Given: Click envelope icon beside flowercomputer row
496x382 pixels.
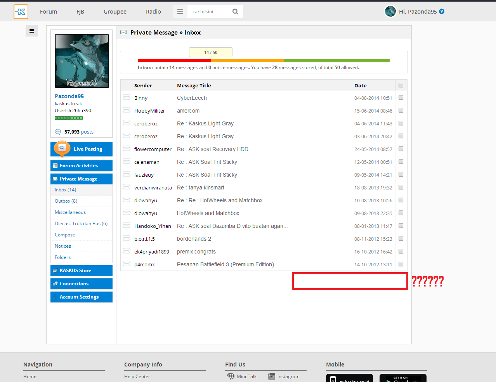Looking at the screenshot, I should (x=127, y=148).
